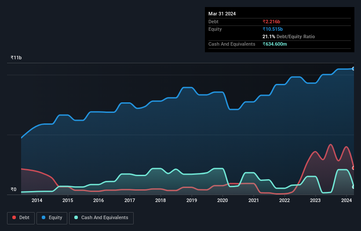
Task: Select the 2024 x-axis label
Action: pyautogui.click(x=346, y=200)
